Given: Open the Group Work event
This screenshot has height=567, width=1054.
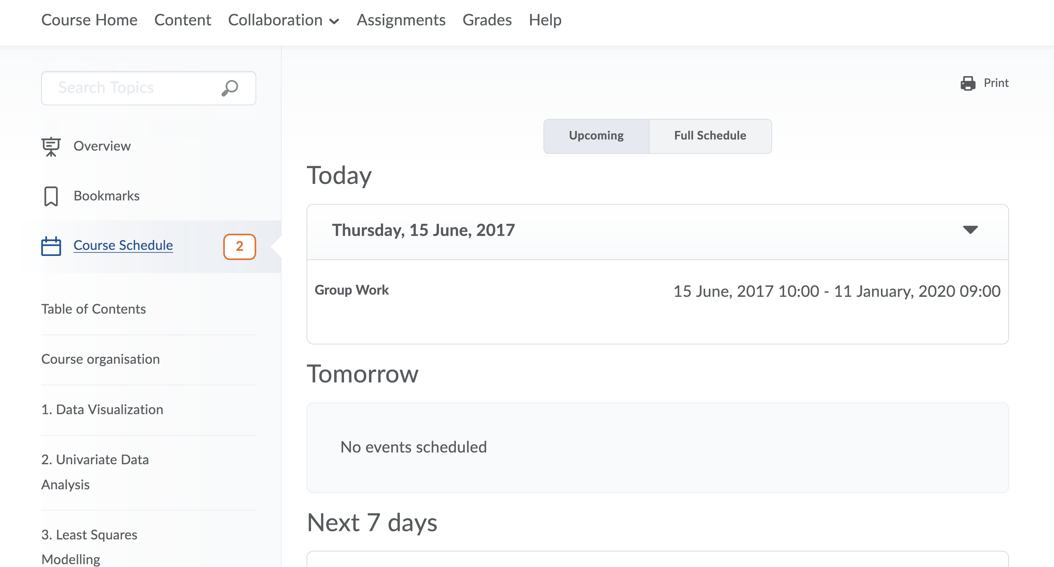Looking at the screenshot, I should [351, 290].
